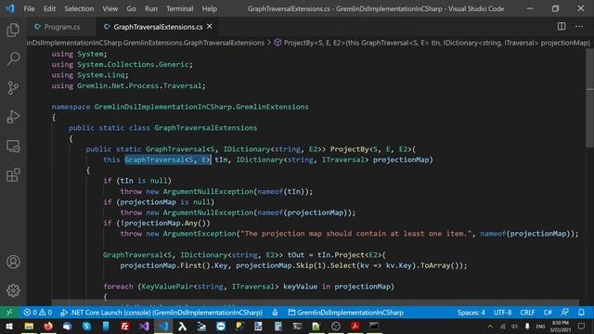Click the GremlinDslImplementationInCSharp project status item
594x334 pixels.
click(x=345, y=313)
